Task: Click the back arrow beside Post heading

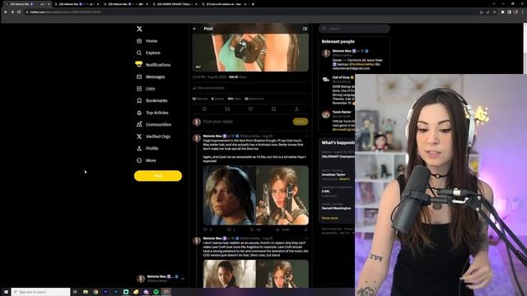Action: coord(194,29)
